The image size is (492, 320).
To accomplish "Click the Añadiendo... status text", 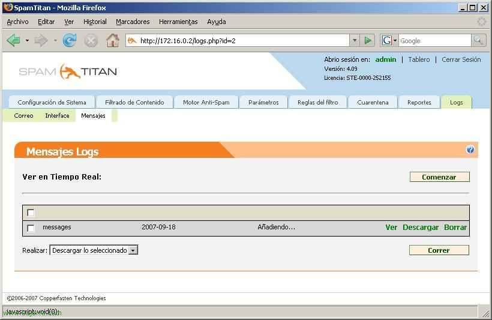I will (277, 227).
